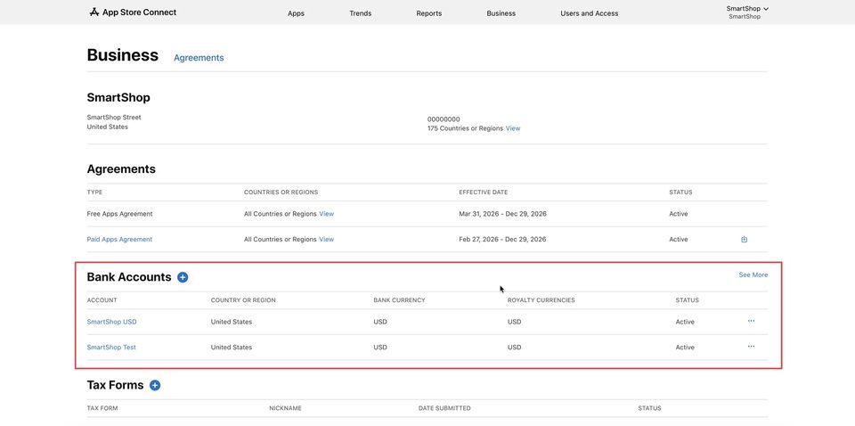Image resolution: width=855 pixels, height=426 pixels.
Task: Click the Bank Accounts heading
Action: point(129,277)
